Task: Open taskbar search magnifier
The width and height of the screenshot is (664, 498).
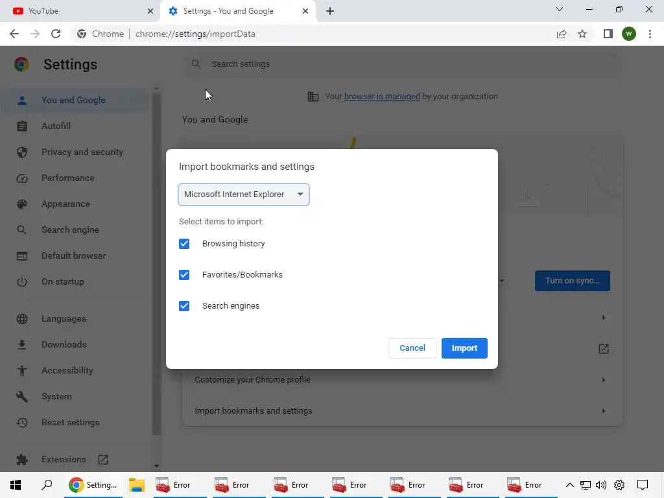Action: [x=47, y=485]
